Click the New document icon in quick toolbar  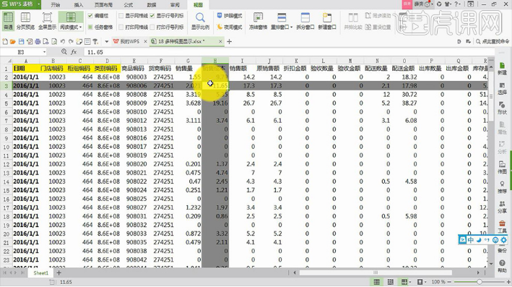(x=5, y=41)
